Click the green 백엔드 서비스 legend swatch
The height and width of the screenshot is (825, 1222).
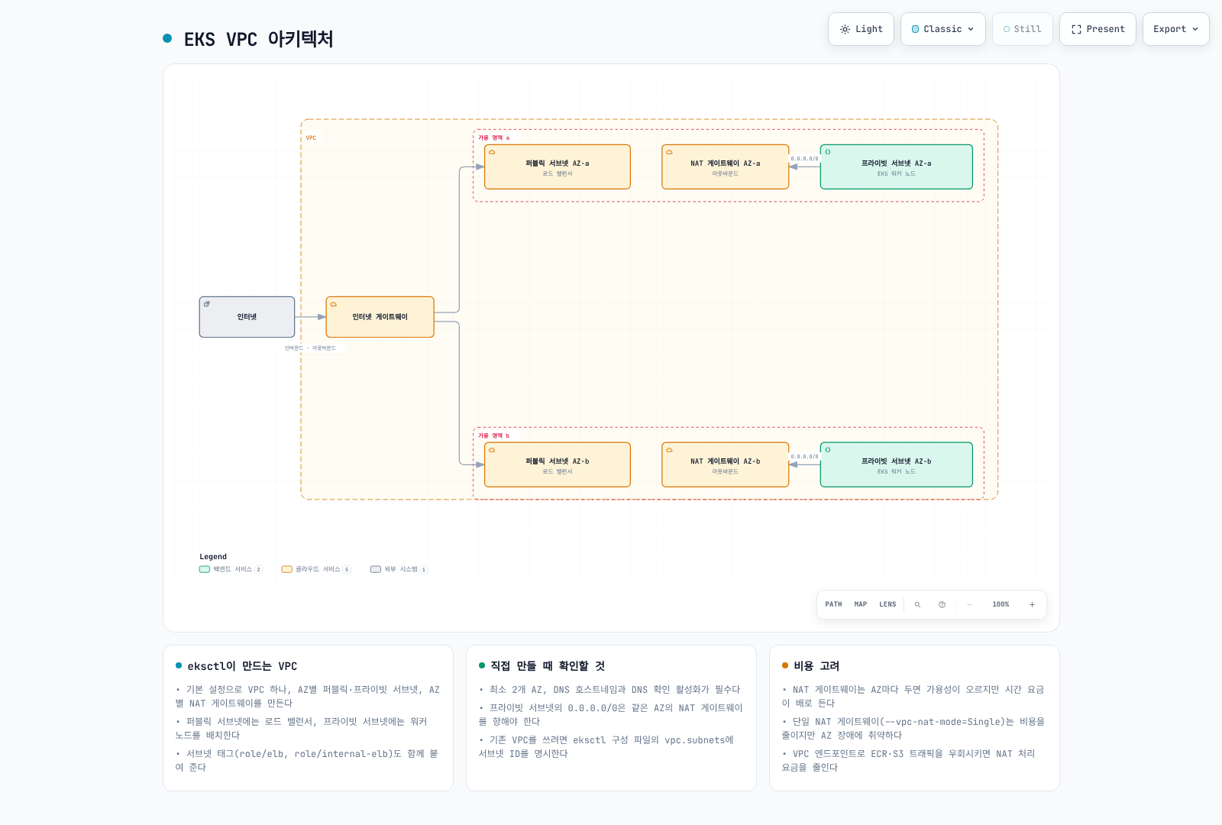point(205,569)
